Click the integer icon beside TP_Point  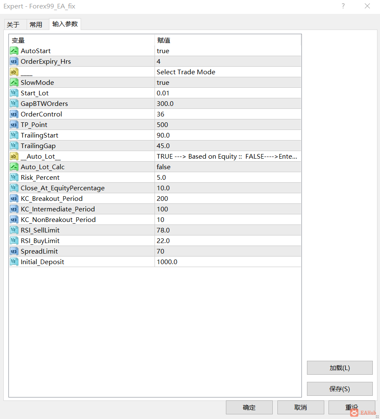14,125
